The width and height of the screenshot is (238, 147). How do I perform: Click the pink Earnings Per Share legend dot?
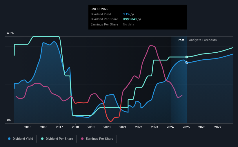[x=82, y=139]
